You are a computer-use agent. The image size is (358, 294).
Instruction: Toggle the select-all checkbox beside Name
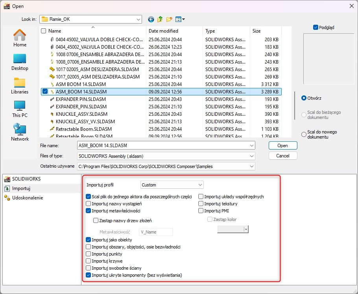pos(43,31)
